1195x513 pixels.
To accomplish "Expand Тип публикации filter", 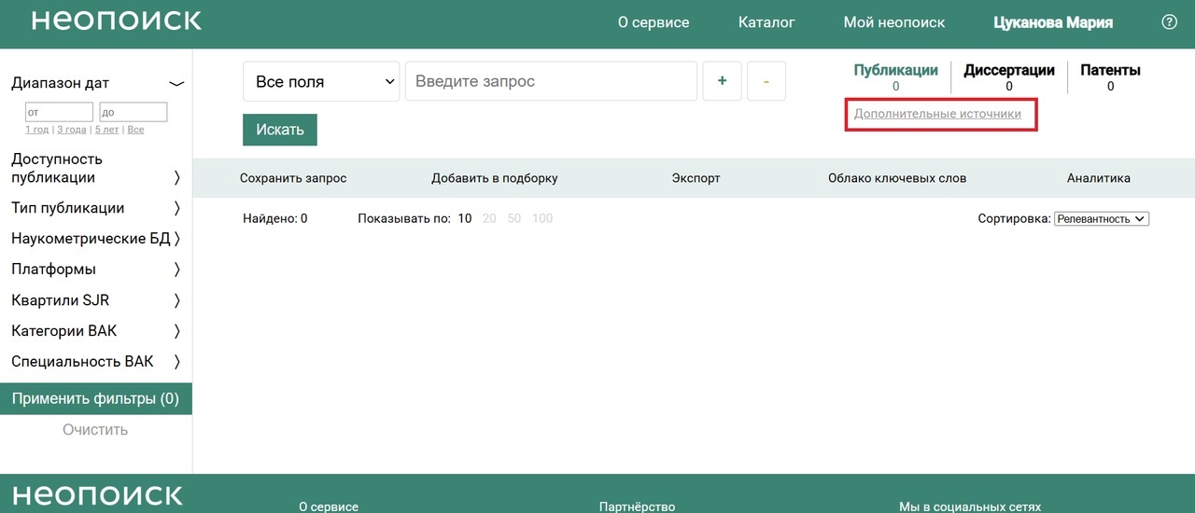I will tap(176, 208).
